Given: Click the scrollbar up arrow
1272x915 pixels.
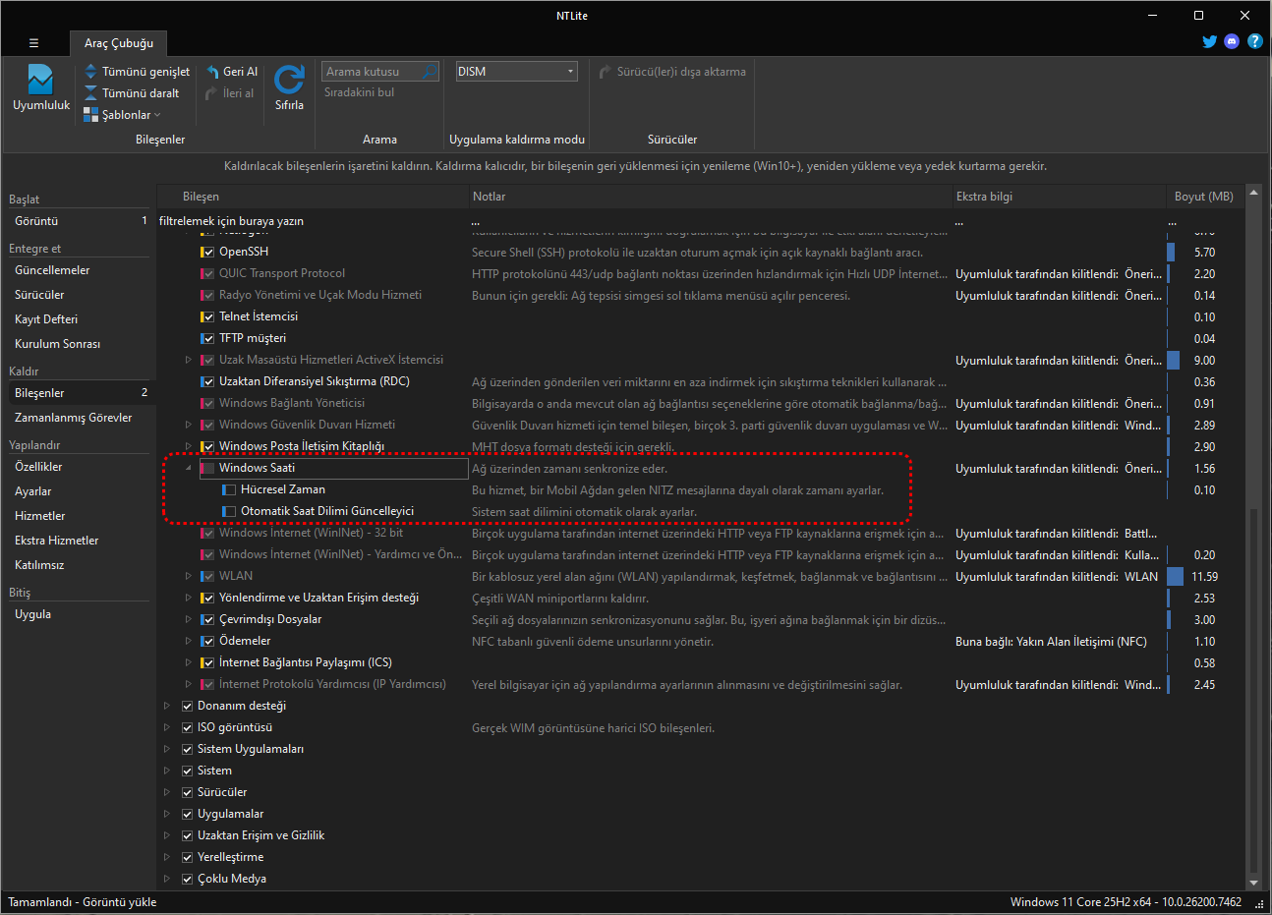Looking at the screenshot, I should tap(1253, 193).
